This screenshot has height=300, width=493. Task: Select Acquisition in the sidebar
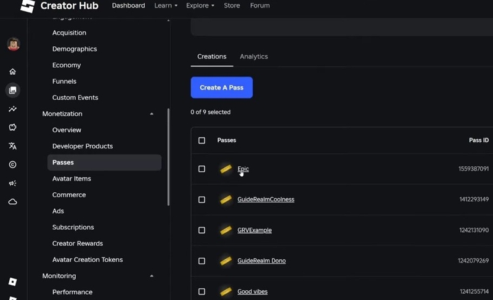click(69, 33)
